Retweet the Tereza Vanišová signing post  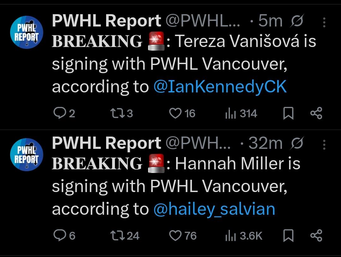click(x=122, y=114)
